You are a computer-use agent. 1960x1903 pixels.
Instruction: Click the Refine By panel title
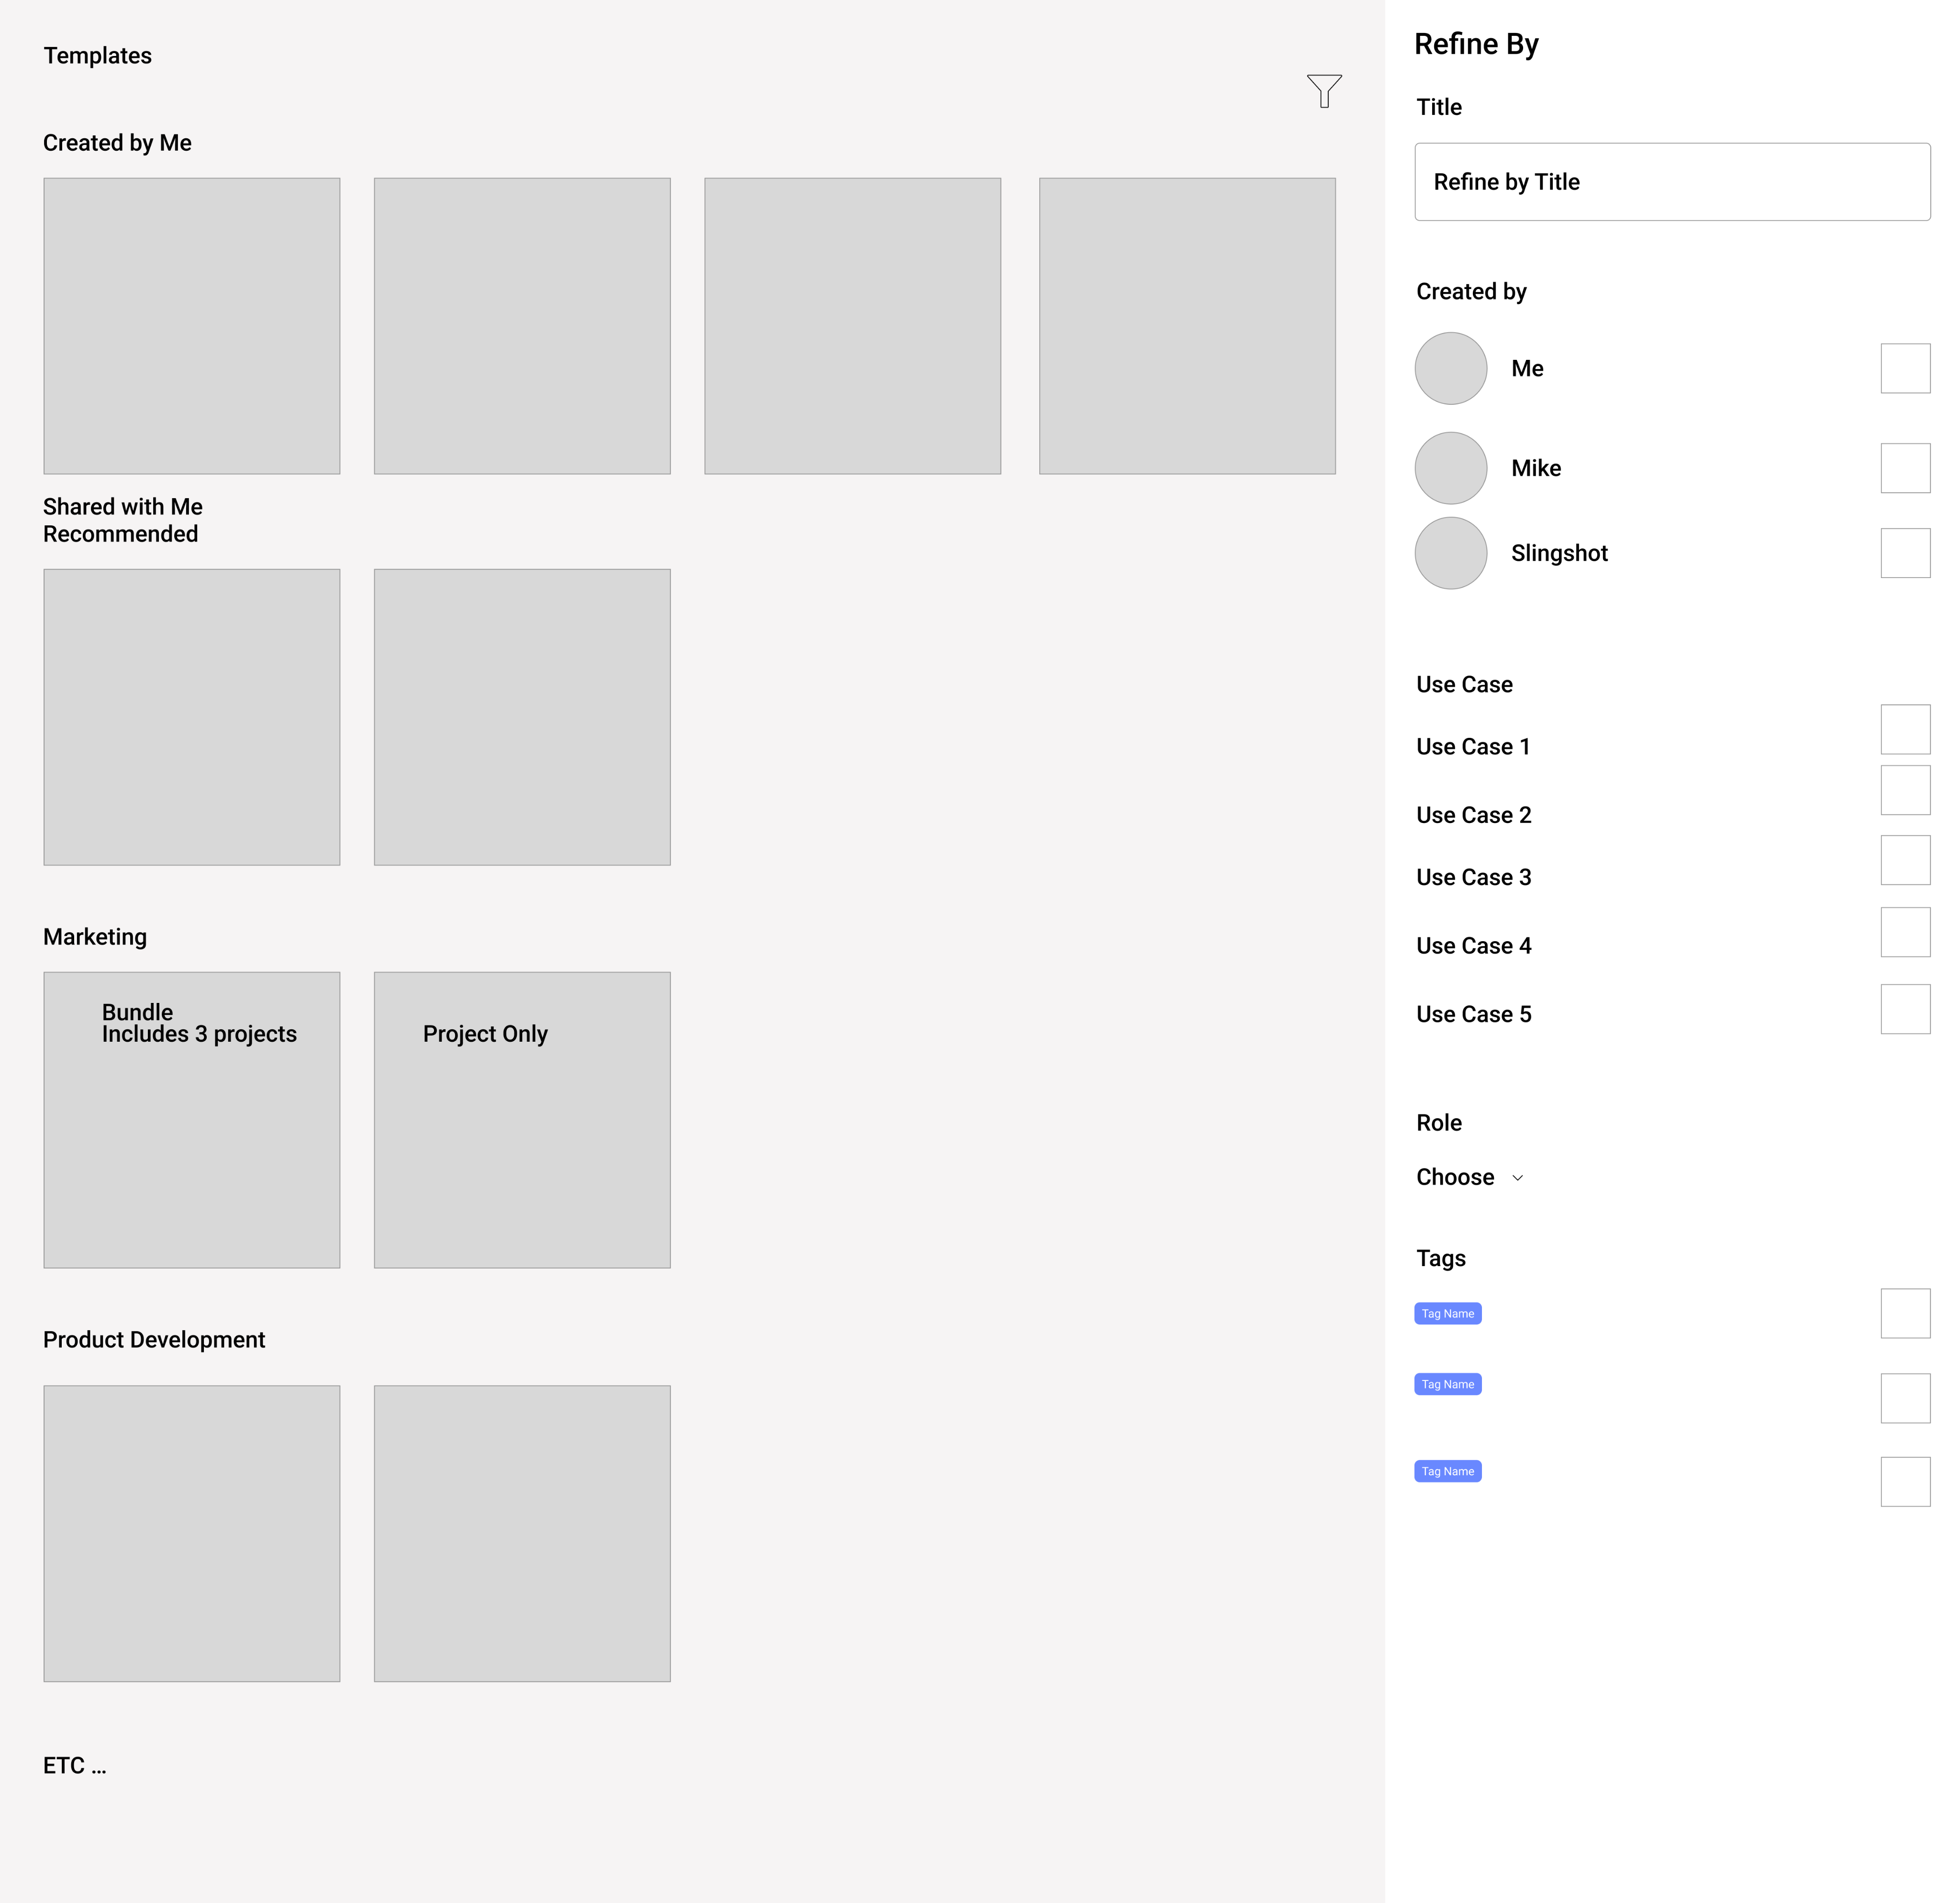tap(1476, 44)
